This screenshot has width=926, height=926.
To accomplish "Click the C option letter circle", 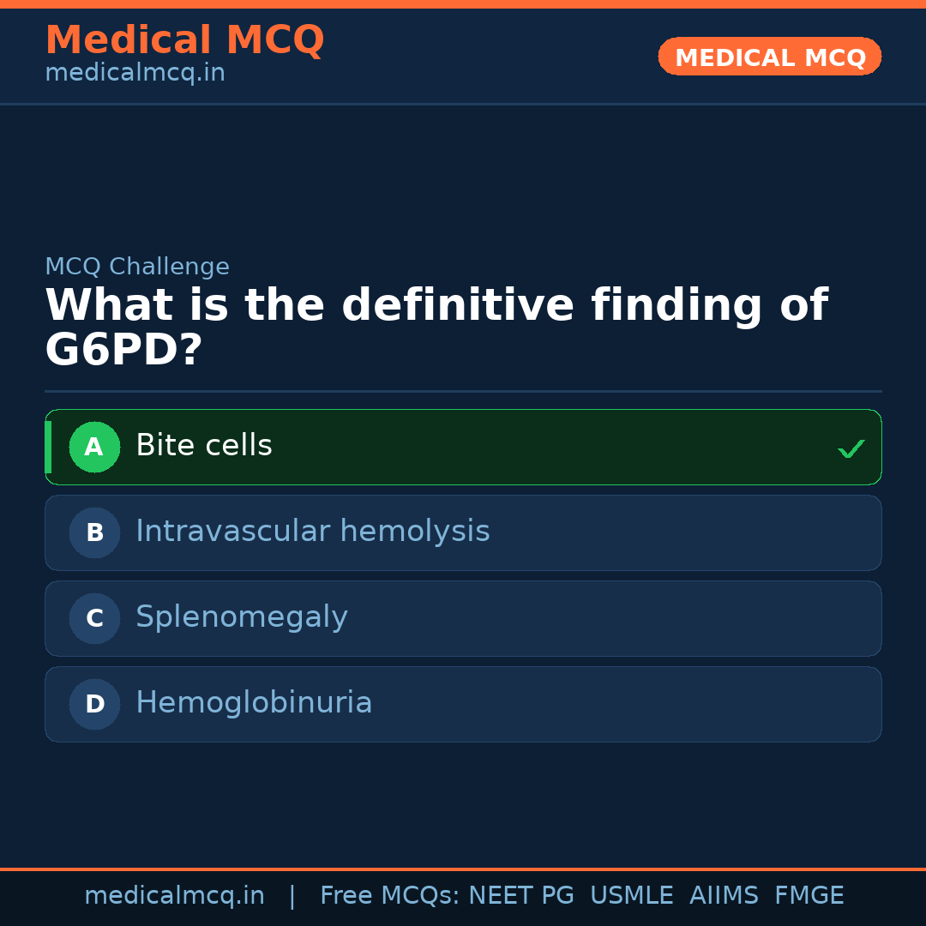I will pos(94,618).
